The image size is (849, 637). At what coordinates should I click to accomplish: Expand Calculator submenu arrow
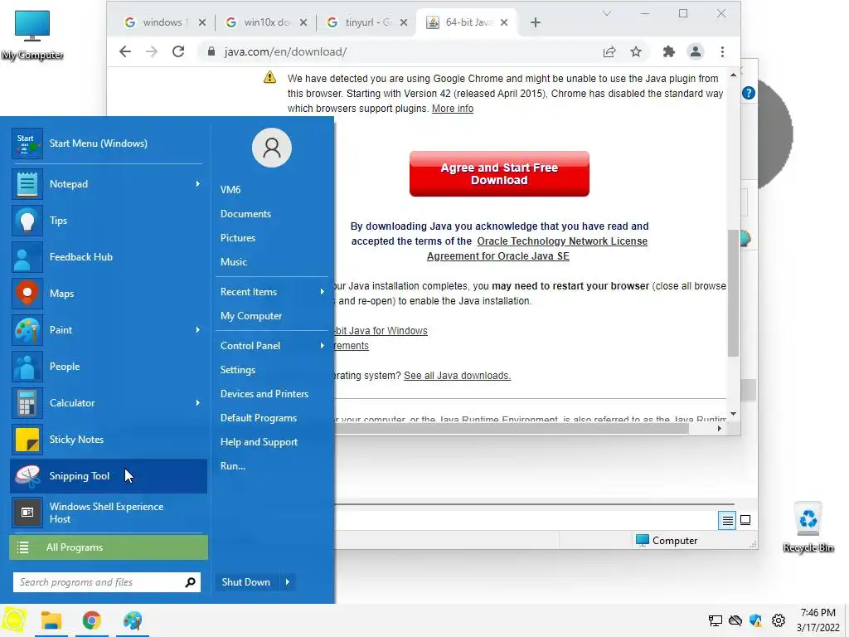click(197, 403)
